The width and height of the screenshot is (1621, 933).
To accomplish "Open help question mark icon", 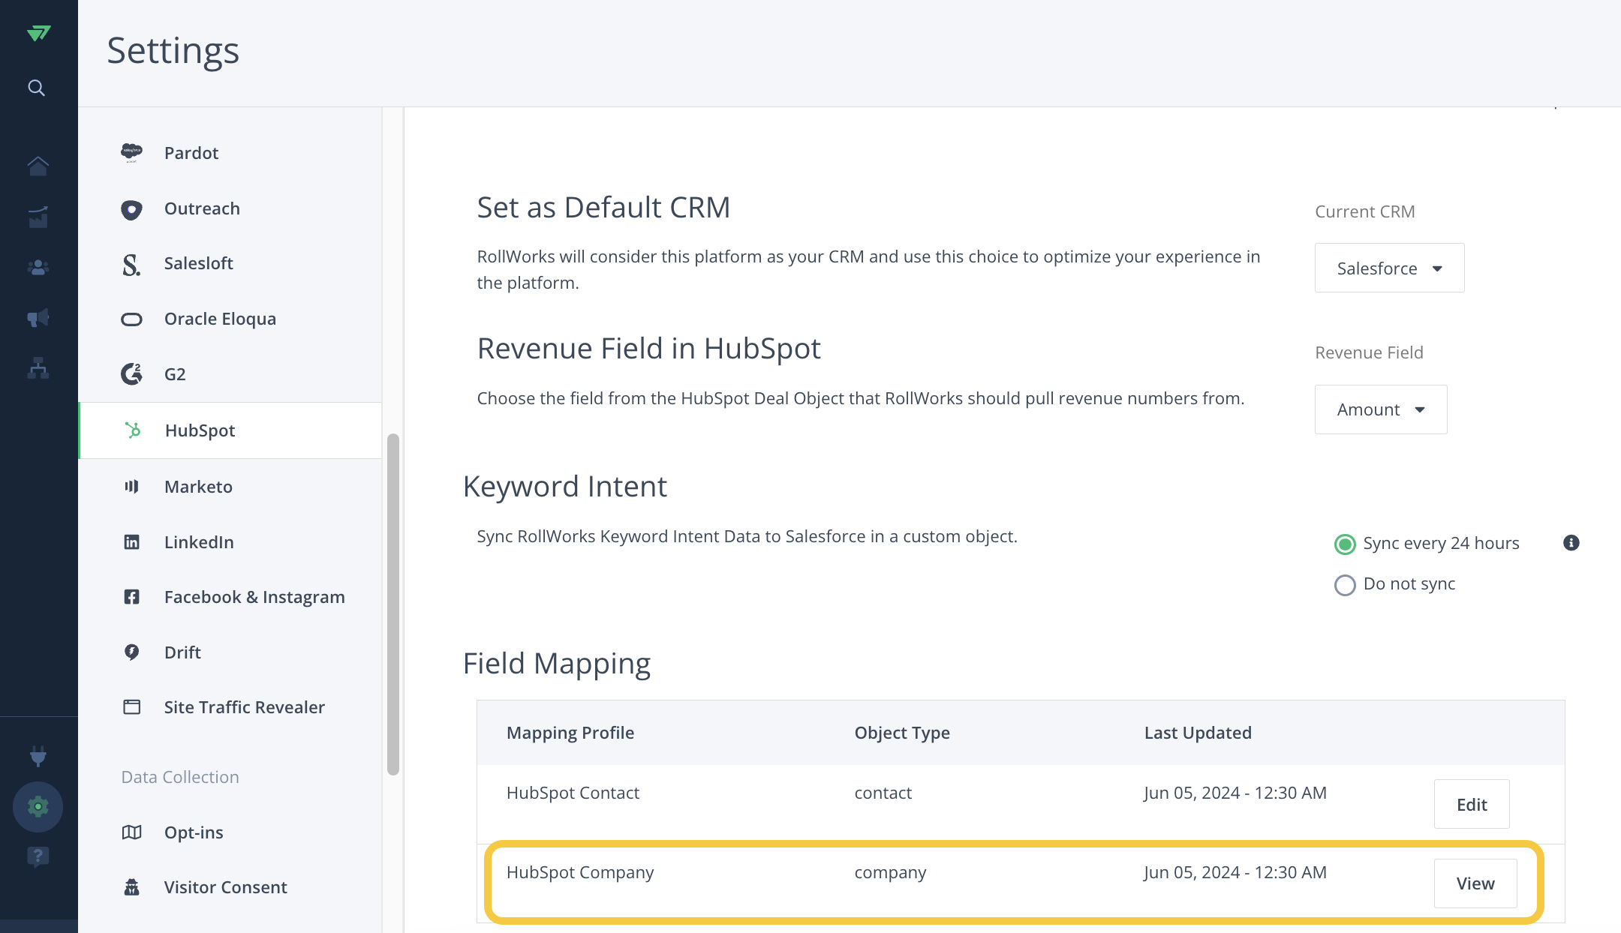I will click(38, 856).
